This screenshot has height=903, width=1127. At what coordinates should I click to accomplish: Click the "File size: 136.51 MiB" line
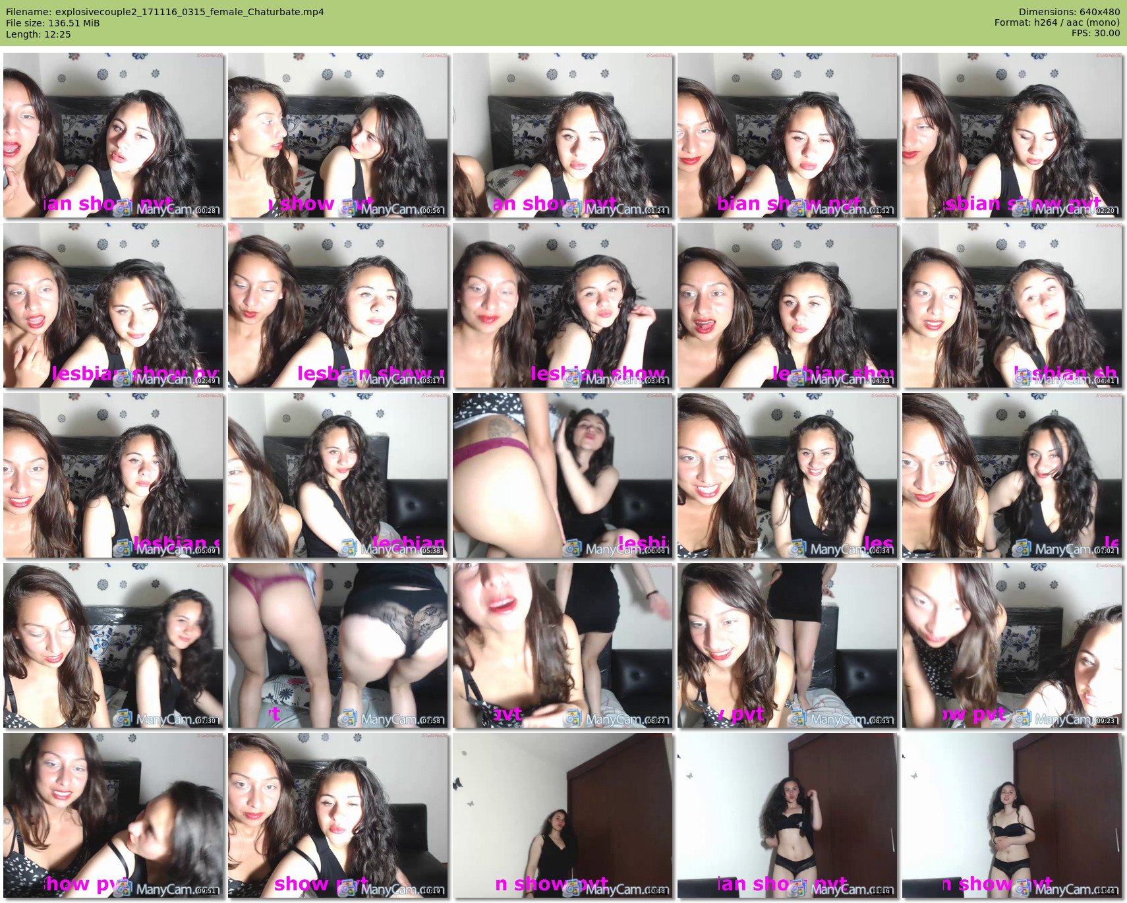pyautogui.click(x=53, y=23)
